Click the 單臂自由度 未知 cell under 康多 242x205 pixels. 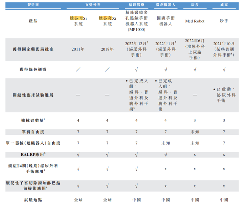pyautogui.click(x=195, y=132)
